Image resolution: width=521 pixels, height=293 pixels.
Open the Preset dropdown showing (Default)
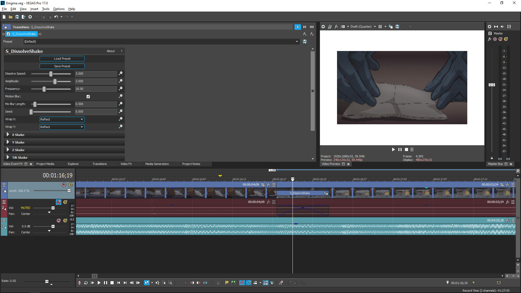tap(297, 42)
